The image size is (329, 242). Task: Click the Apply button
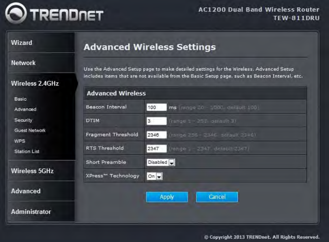[167, 197]
